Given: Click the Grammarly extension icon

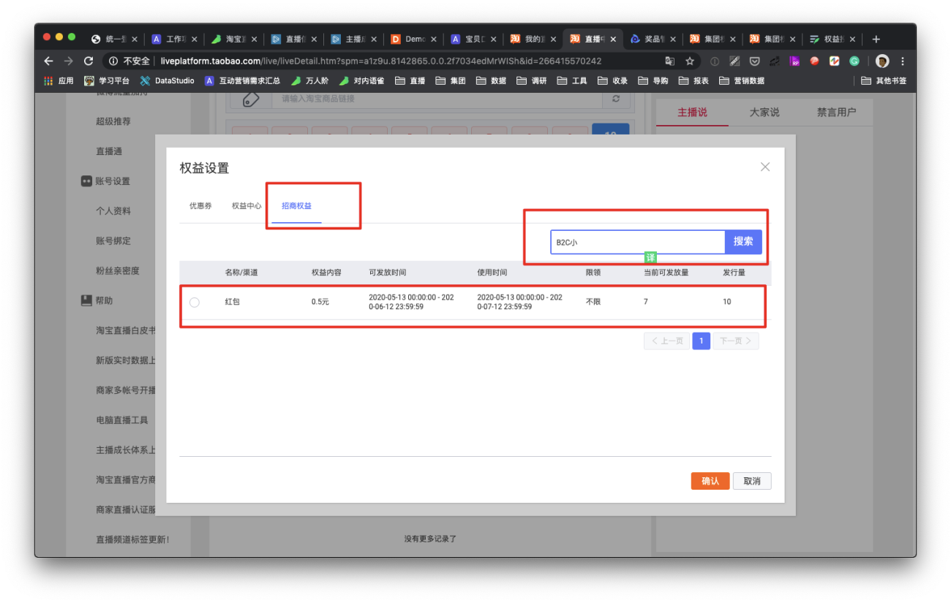Looking at the screenshot, I should [x=854, y=61].
